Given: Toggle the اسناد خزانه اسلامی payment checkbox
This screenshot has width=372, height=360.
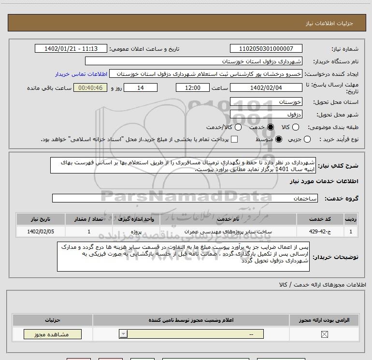Looking at the screenshot, I should pos(234,139).
